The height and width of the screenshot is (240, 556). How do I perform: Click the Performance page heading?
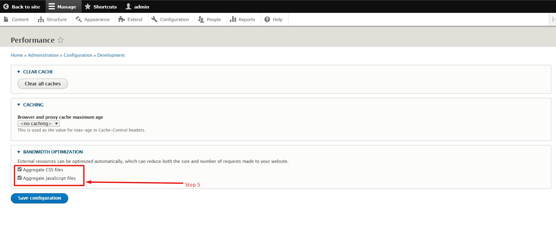click(33, 40)
